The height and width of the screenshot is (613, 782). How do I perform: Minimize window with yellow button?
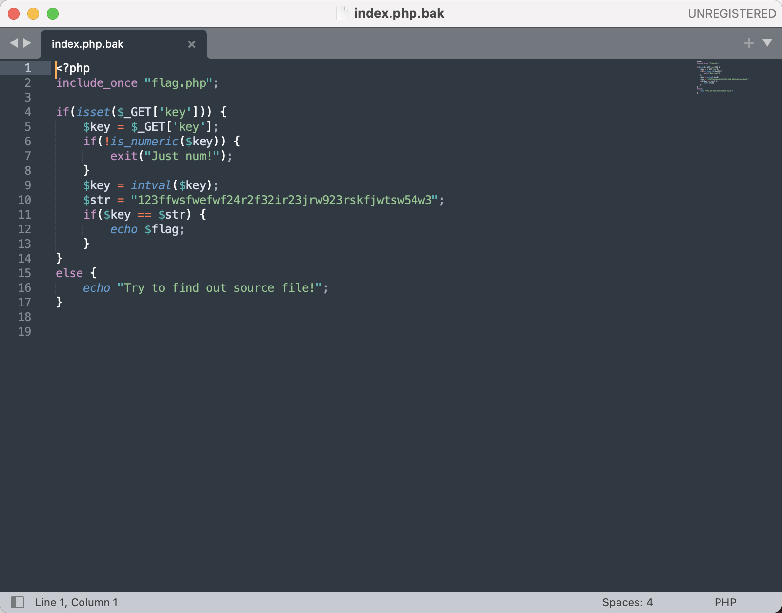(33, 14)
